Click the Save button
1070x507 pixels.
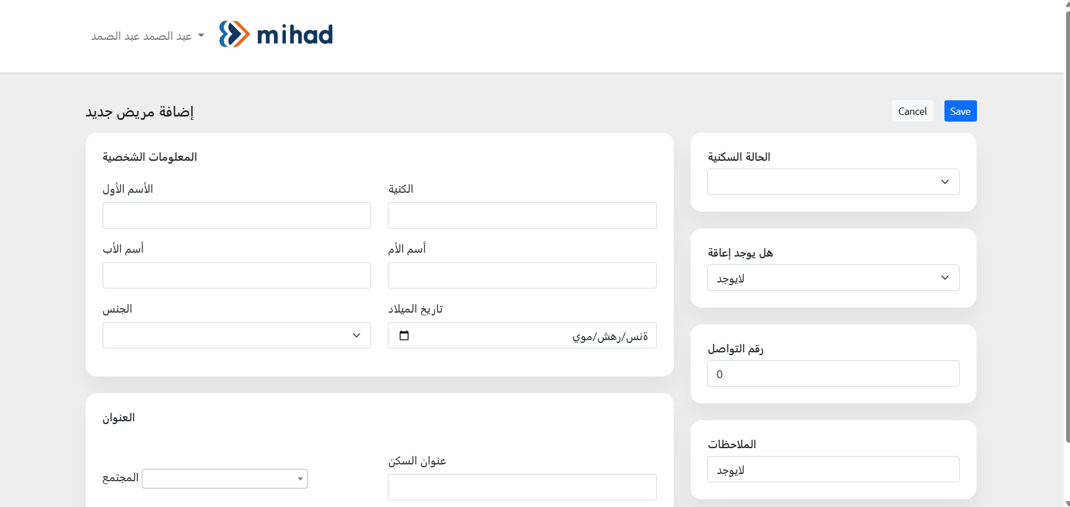(x=960, y=111)
